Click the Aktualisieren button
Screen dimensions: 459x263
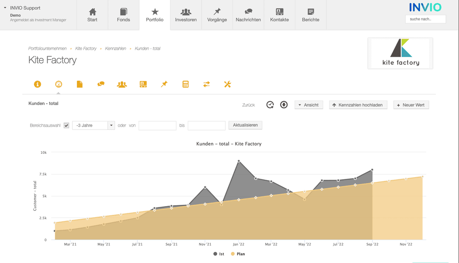pos(245,125)
